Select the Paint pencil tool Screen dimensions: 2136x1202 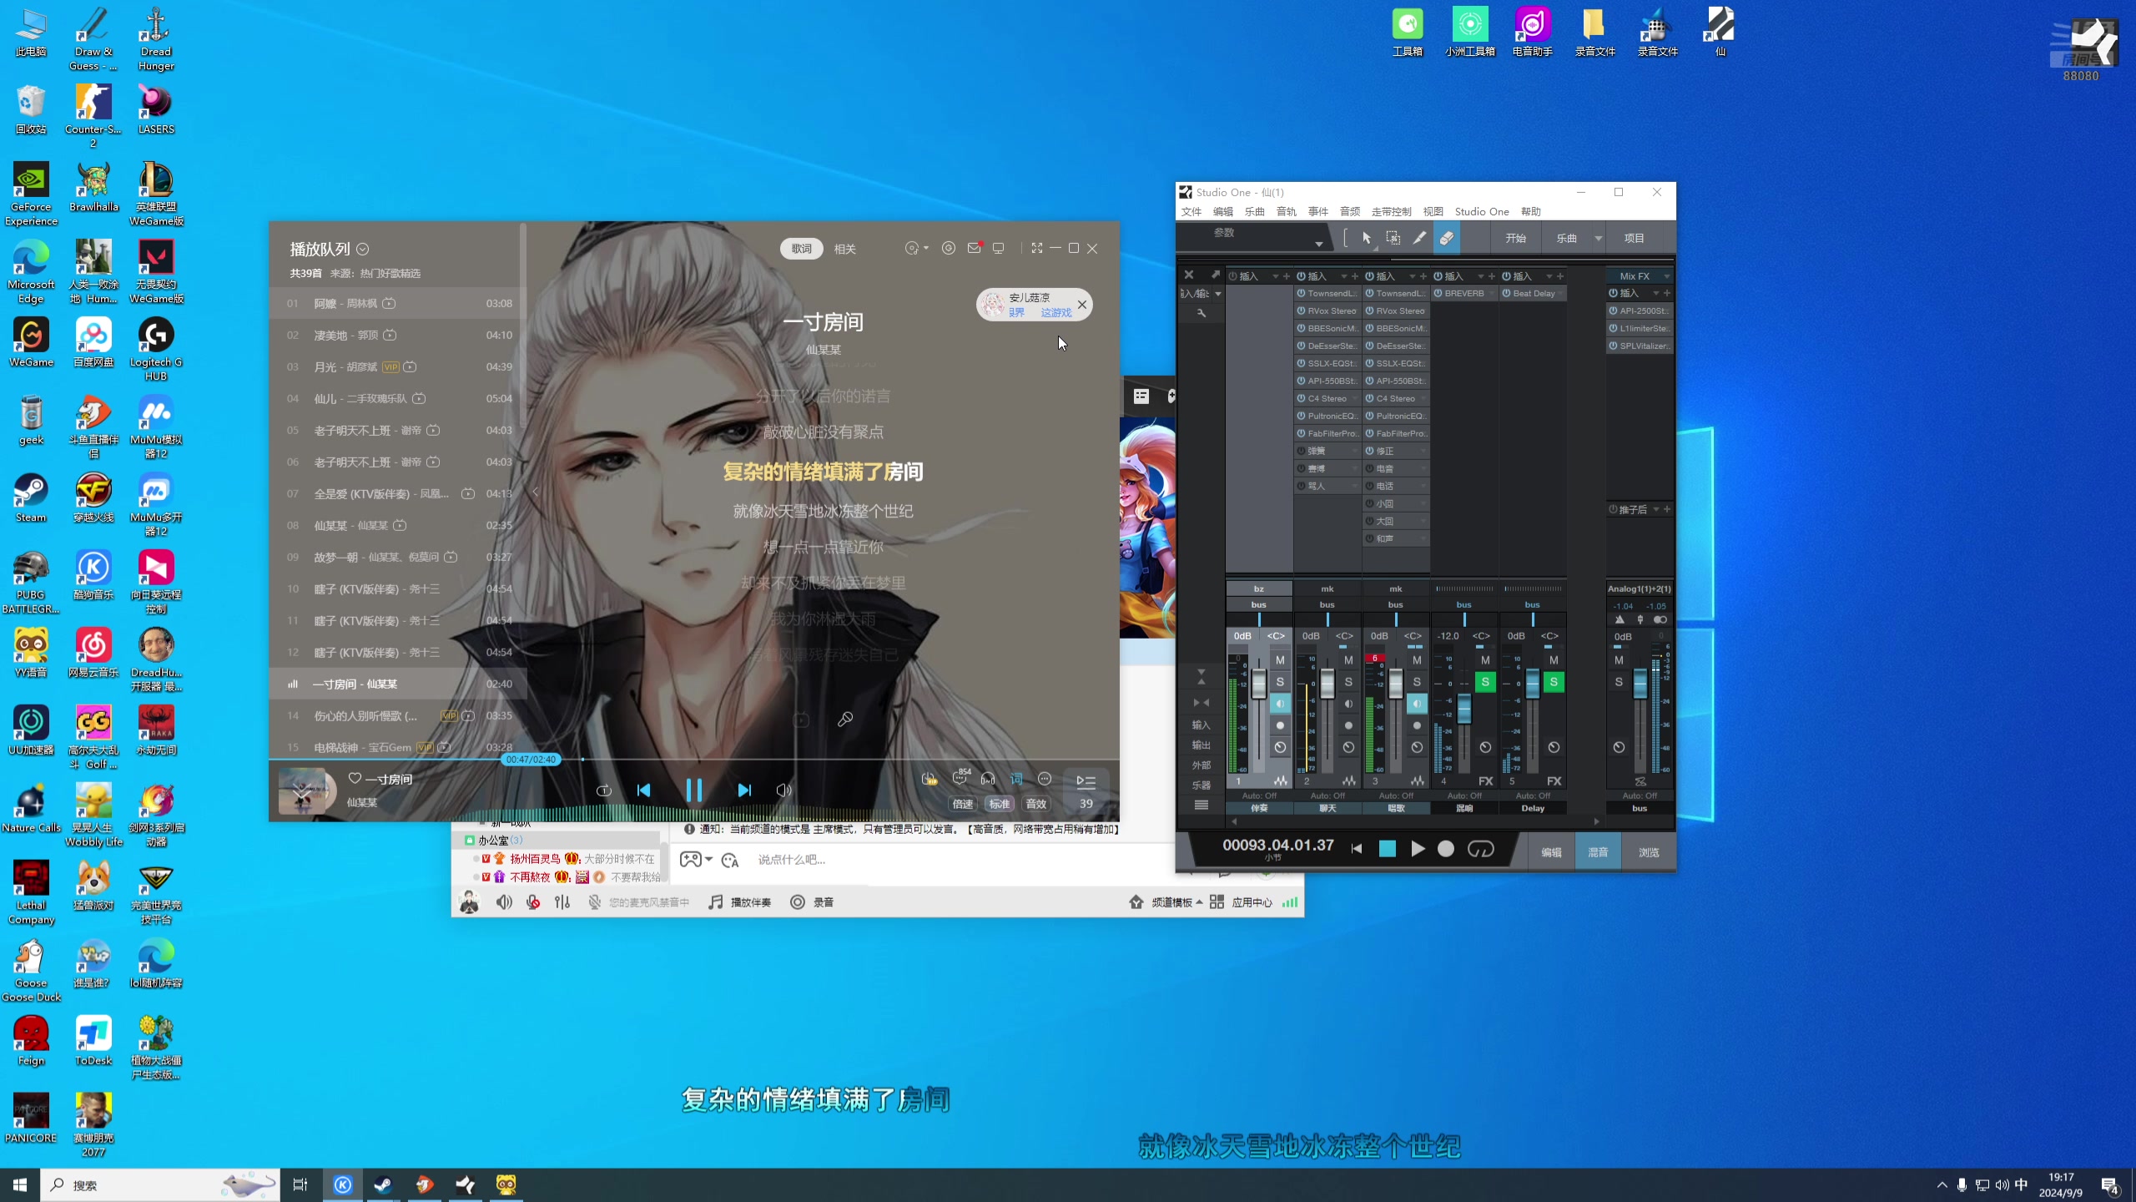pos(1419,238)
